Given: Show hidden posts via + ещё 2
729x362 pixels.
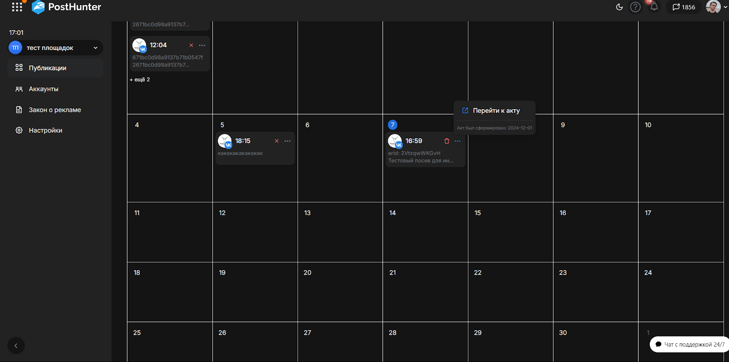Looking at the screenshot, I should (x=140, y=80).
